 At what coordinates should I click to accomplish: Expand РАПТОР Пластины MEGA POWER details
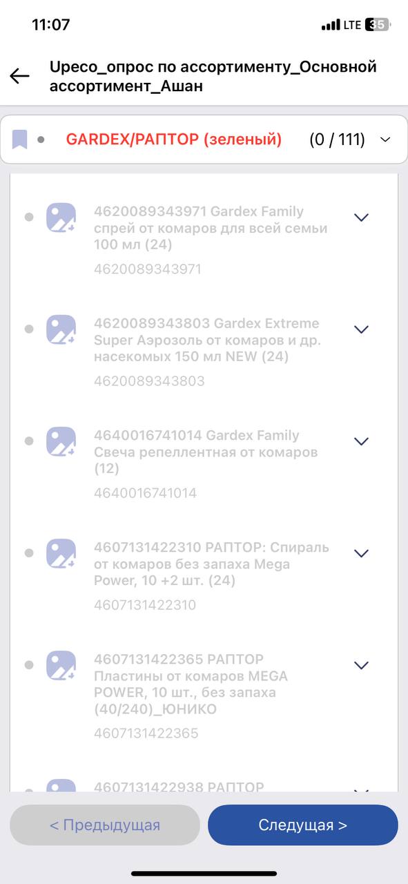(361, 665)
